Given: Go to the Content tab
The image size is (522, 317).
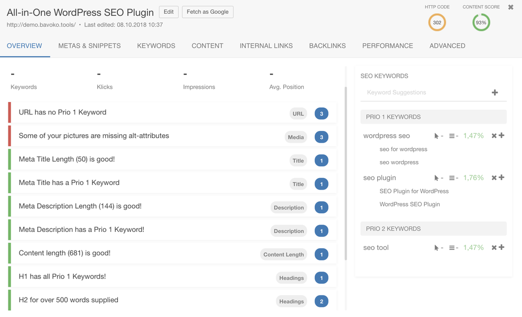Looking at the screenshot, I should click(208, 46).
